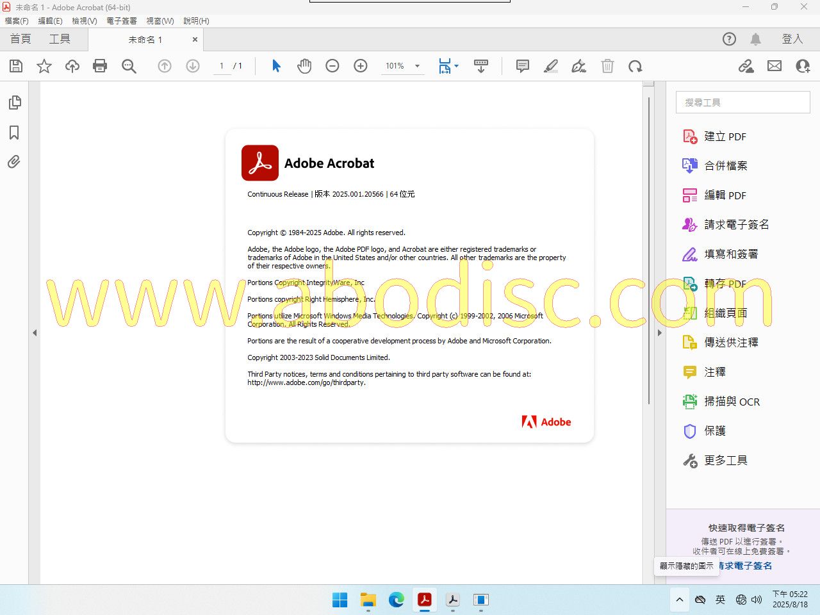Click the 英 input language indicator

pyautogui.click(x=720, y=600)
